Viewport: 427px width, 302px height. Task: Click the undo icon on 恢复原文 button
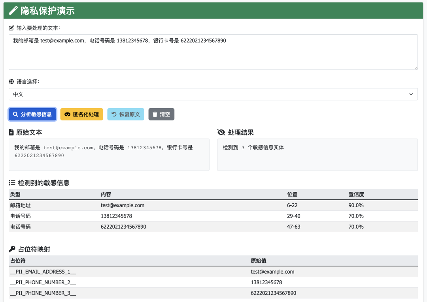(114, 114)
